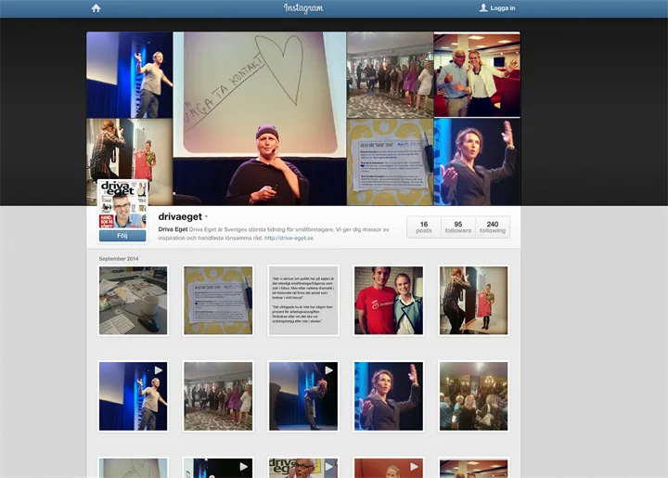Screen dimensions: 668x478
Task: Open the drivaeget username dropdown arrow
Action: (x=206, y=216)
